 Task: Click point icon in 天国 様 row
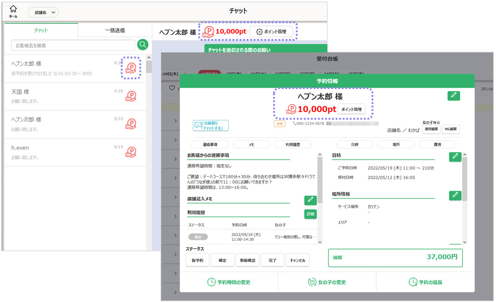[x=131, y=96]
